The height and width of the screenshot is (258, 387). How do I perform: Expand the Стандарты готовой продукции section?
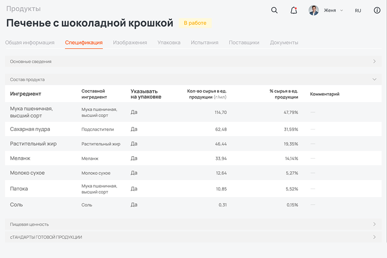tap(374, 237)
